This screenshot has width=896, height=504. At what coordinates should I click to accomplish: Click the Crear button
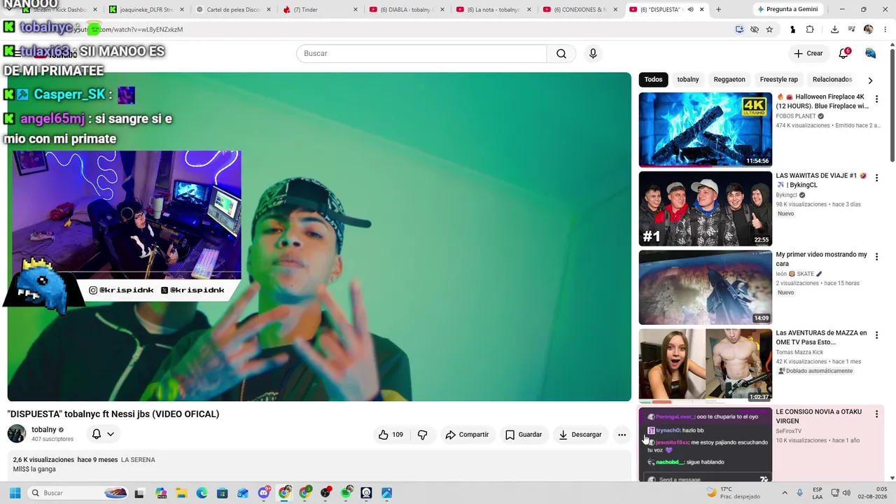[x=808, y=54]
